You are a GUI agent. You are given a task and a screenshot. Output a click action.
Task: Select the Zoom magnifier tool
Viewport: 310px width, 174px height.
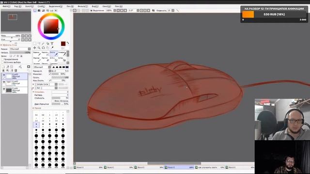coord(39,48)
